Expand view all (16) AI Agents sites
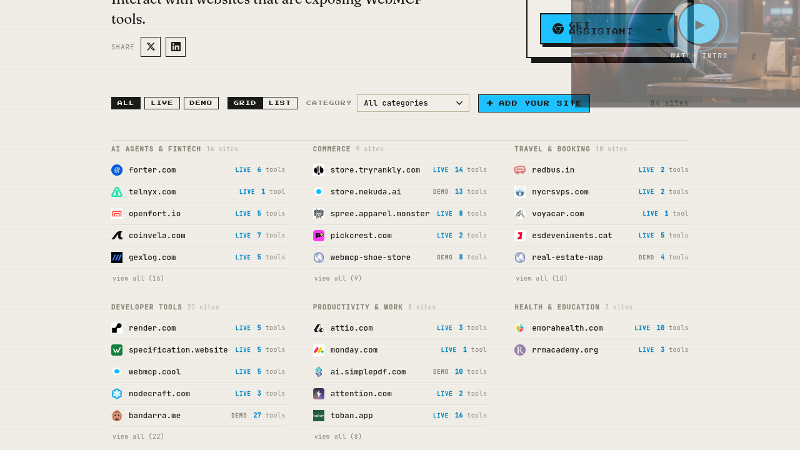This screenshot has height=450, width=800. [x=139, y=279]
